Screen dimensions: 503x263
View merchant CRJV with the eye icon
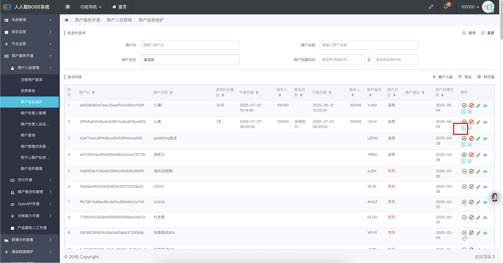(485, 122)
